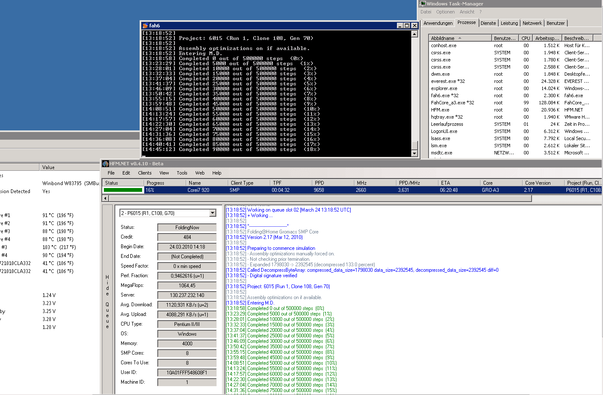603x395 pixels.
Task: Sort processes by CPU column header
Action: pos(526,38)
